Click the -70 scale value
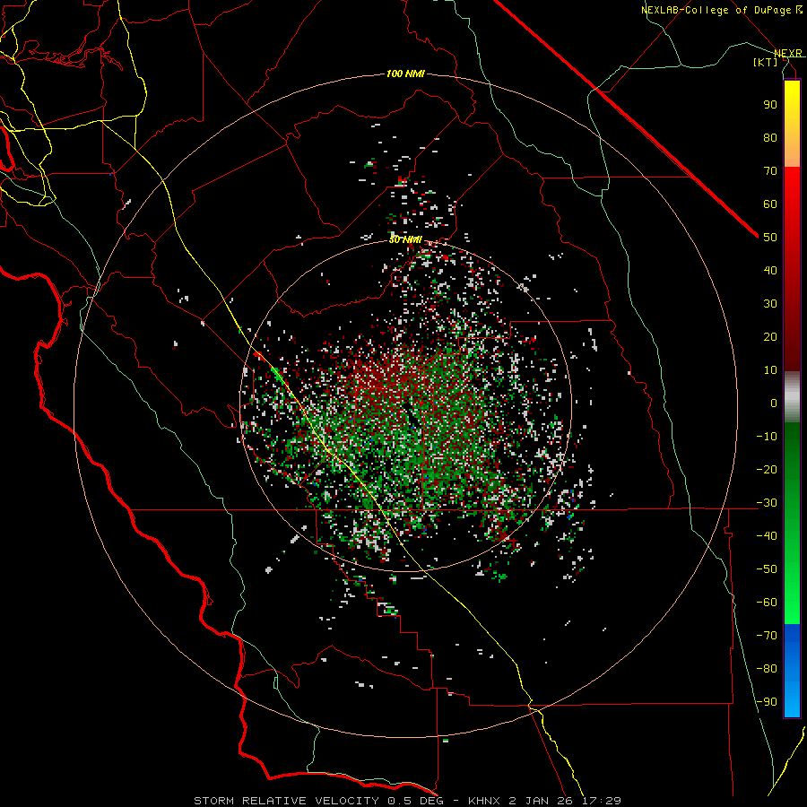 coord(767,635)
